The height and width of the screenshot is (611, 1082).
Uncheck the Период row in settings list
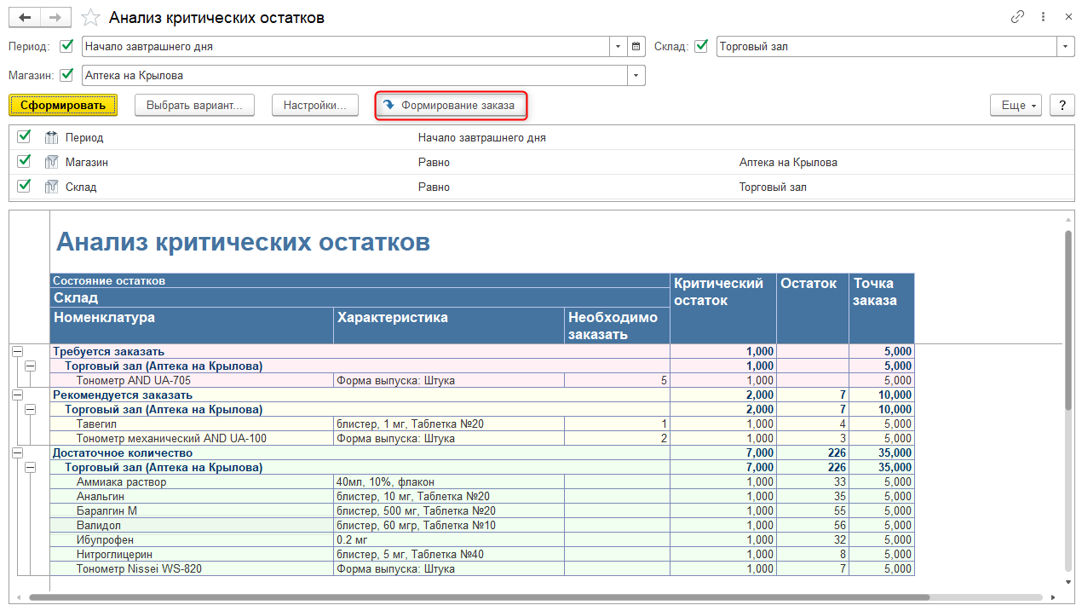(x=24, y=136)
